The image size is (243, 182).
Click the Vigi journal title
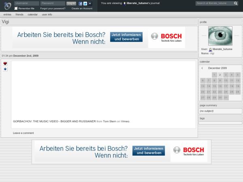point(5,22)
